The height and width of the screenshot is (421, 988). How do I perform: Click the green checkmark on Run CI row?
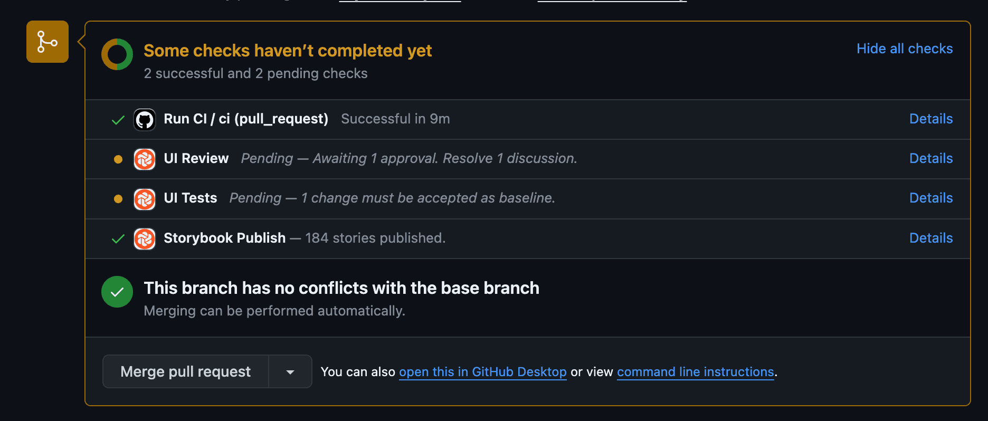pyautogui.click(x=118, y=120)
